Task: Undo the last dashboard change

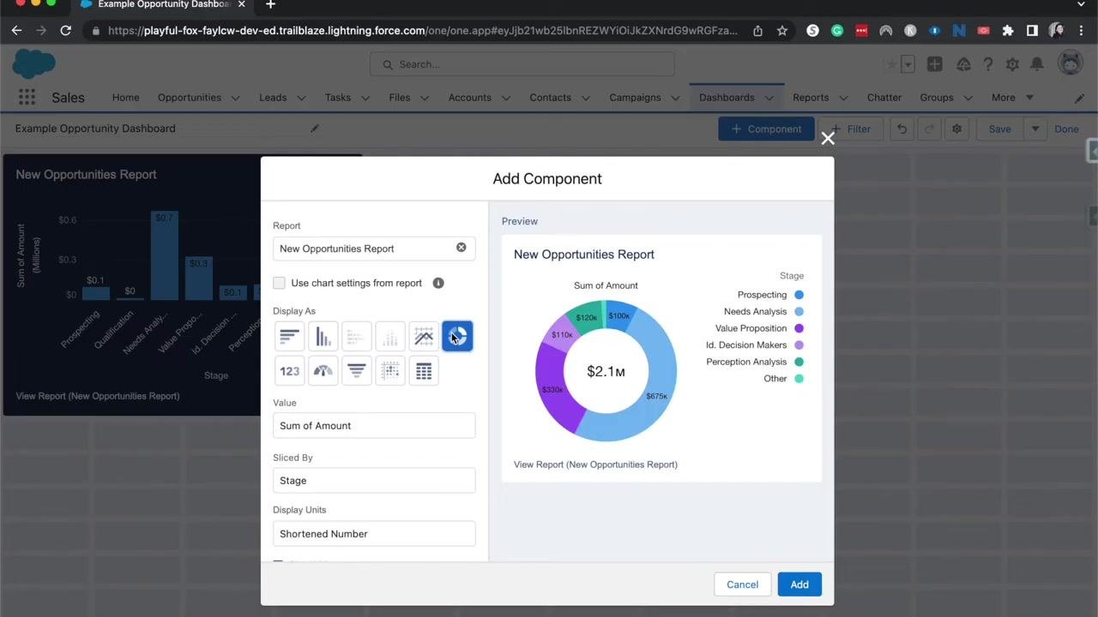Action: (x=902, y=129)
